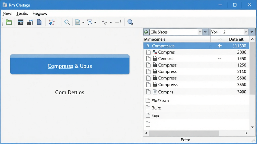Click the horizontal scrollbar thumb in the list panel

click(184, 133)
